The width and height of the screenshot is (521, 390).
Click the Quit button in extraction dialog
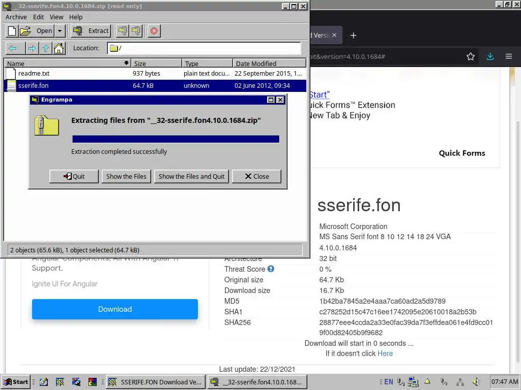[74, 176]
